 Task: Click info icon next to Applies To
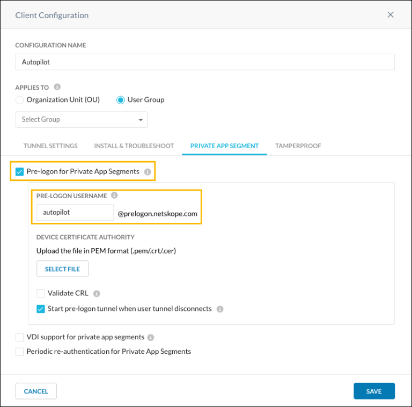click(x=57, y=87)
